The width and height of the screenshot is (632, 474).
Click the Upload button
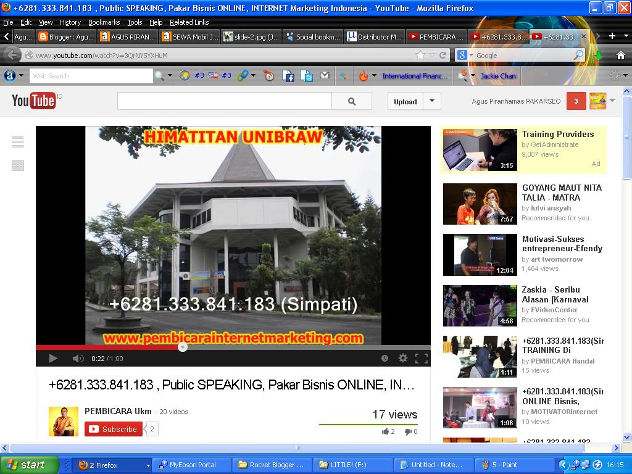pos(405,102)
